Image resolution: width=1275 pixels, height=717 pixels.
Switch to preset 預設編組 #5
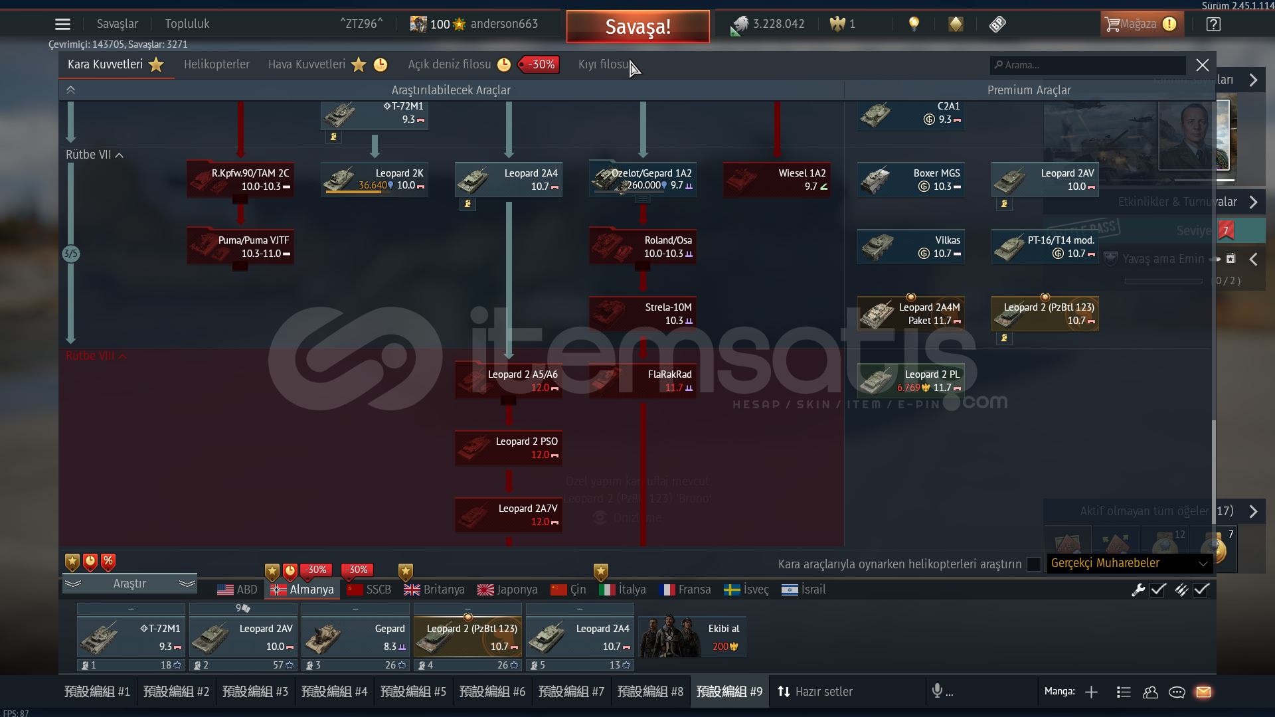click(x=413, y=692)
